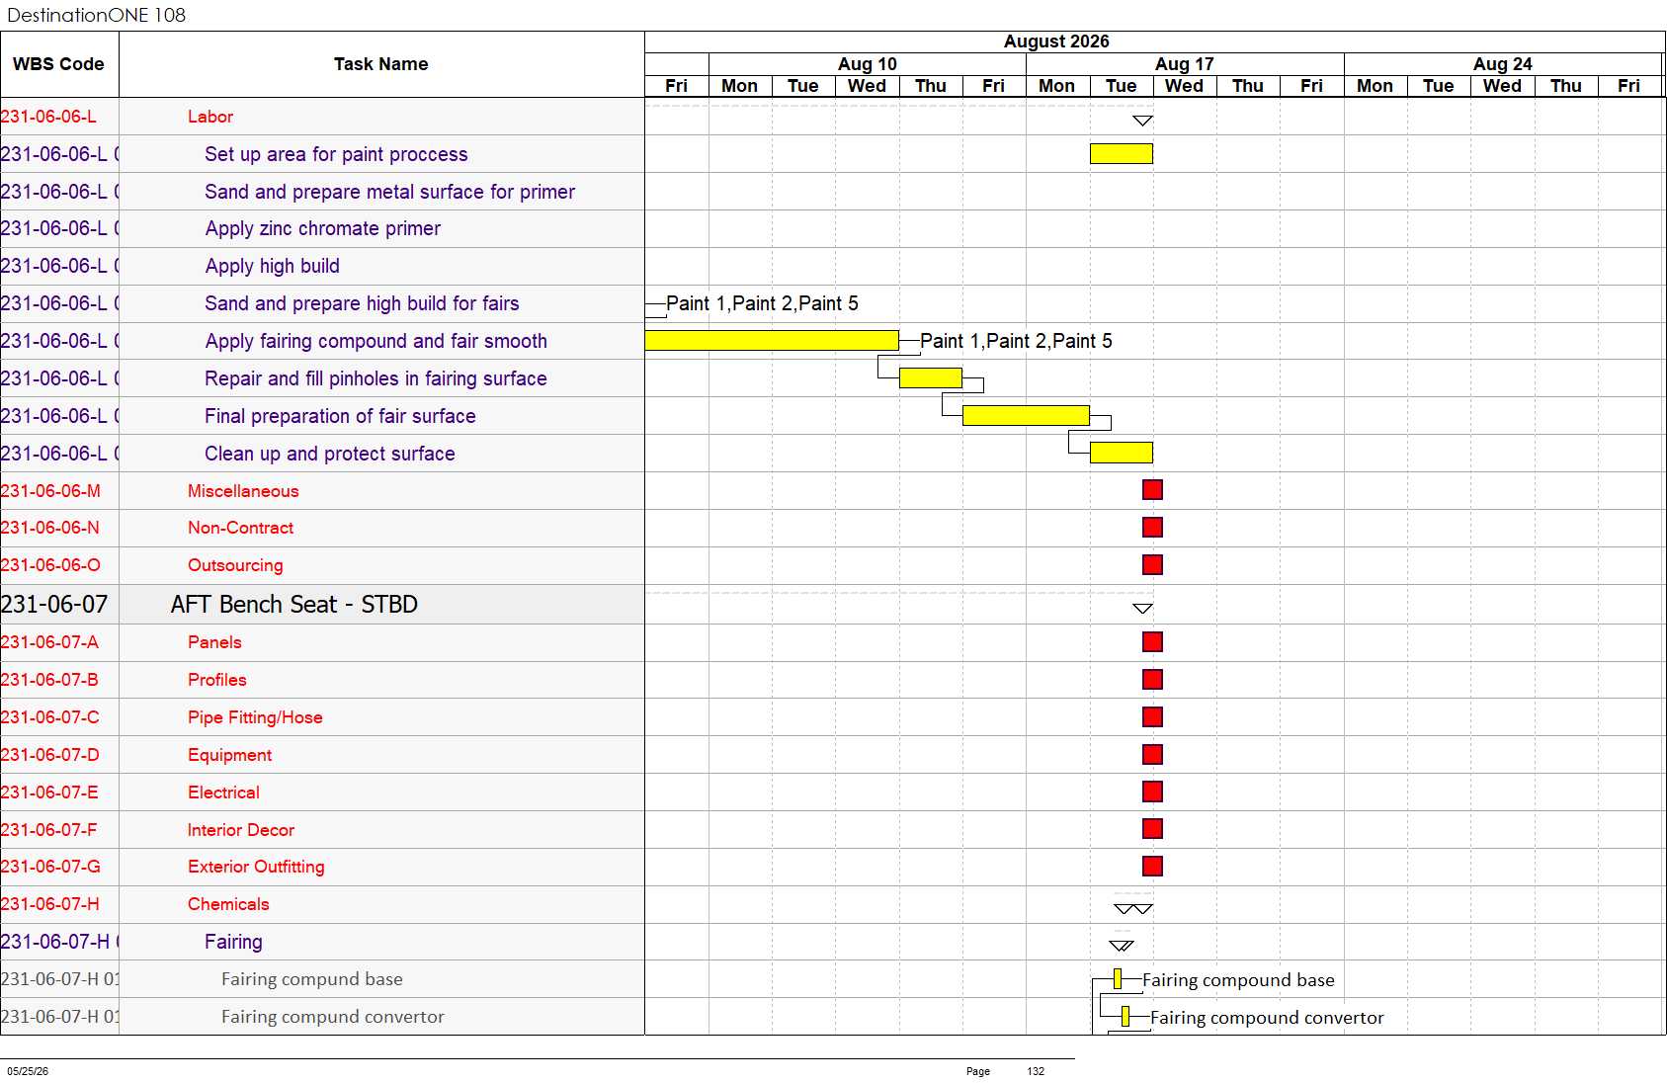1667x1084 pixels.
Task: Click the red Outsourcing milestone marker
Action: tap(1152, 565)
